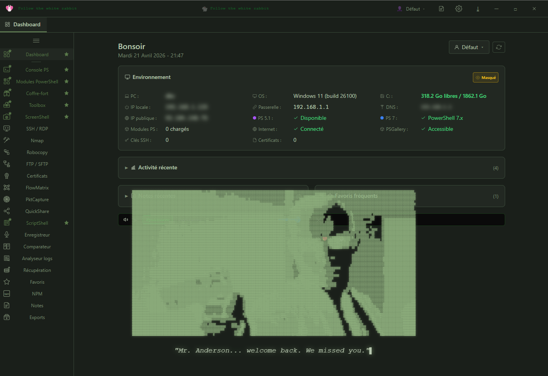The image size is (548, 376).
Task: Unfavorite Console PS using its star
Action: (x=66, y=70)
